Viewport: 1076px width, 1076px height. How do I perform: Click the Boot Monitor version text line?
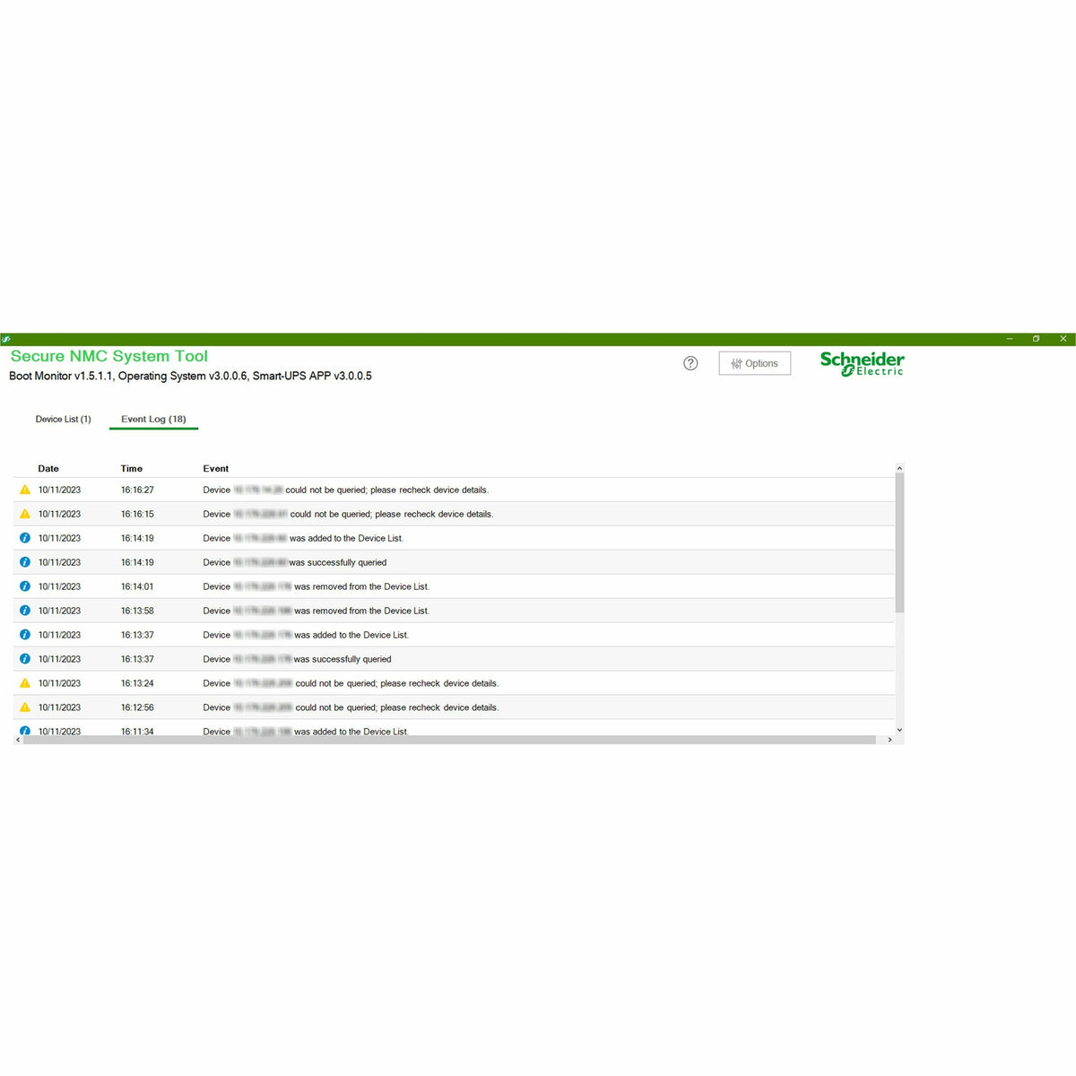[190, 376]
